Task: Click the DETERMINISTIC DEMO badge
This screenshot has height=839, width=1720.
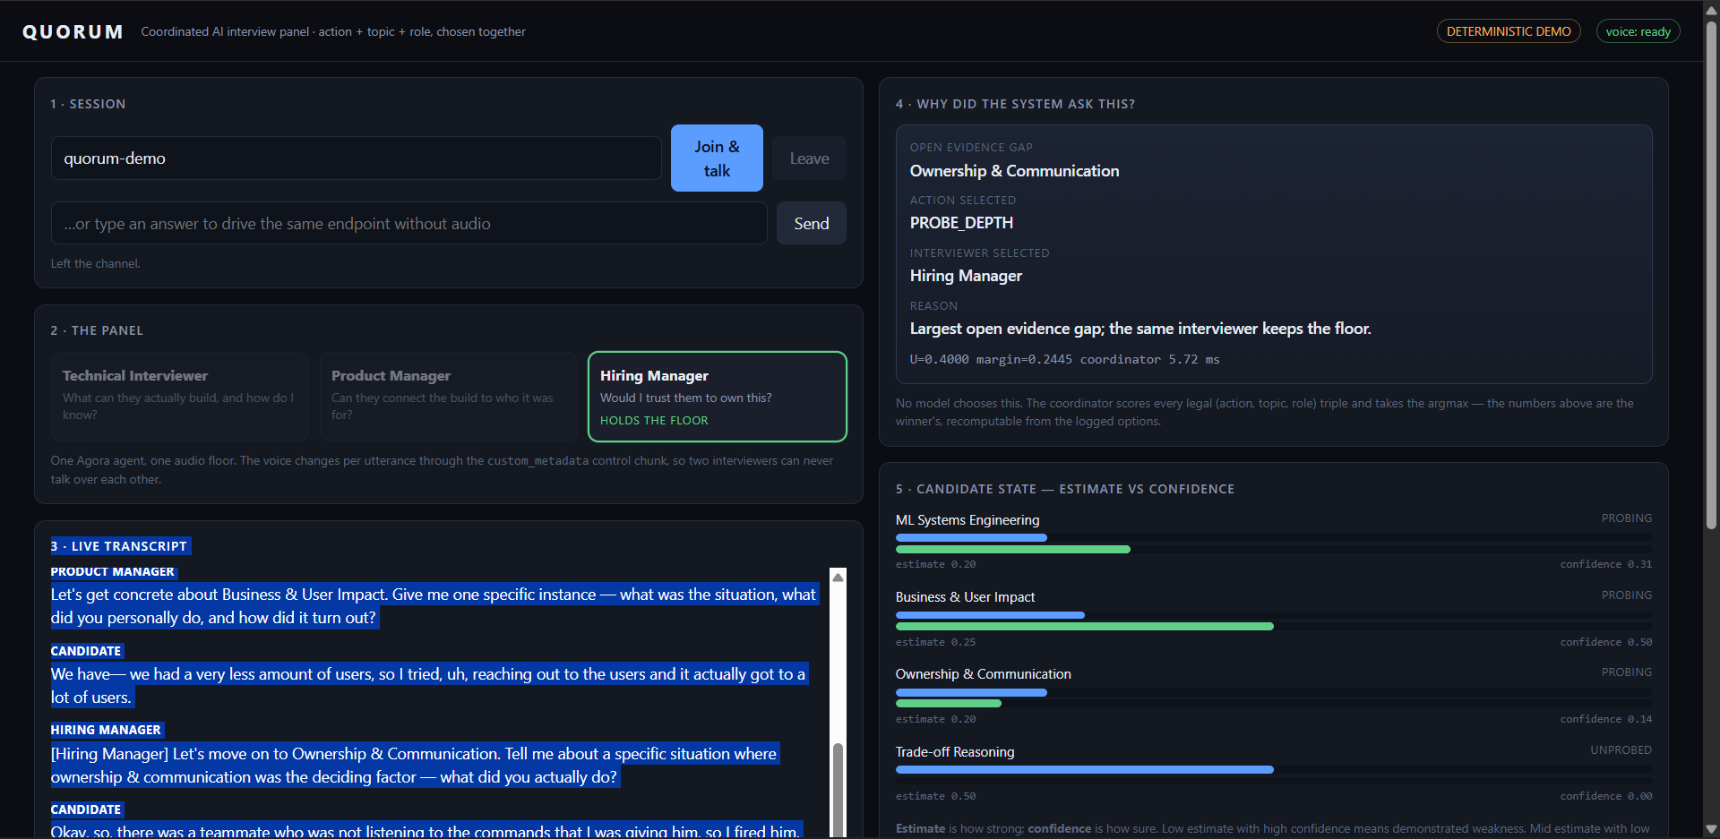Action: [x=1509, y=31]
